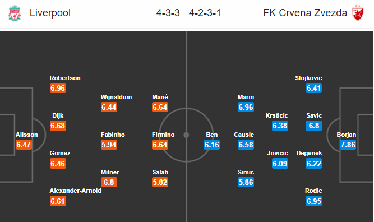The image size is (374, 222).
Task: Click the Stojkovic player name
Action: (x=308, y=78)
